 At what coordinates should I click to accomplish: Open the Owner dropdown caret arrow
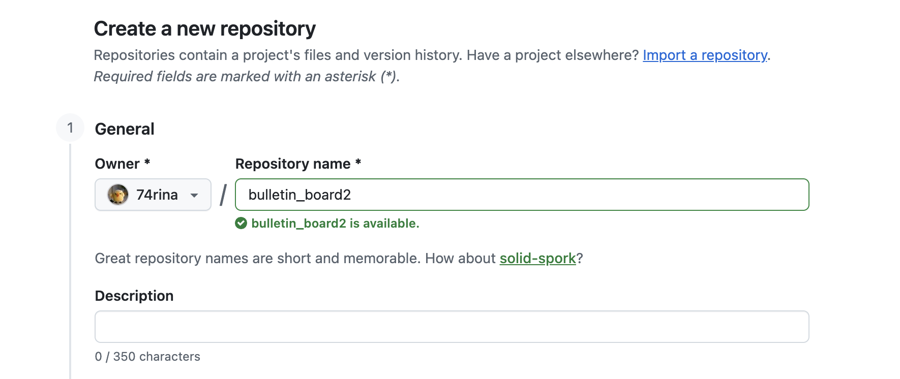pos(194,195)
